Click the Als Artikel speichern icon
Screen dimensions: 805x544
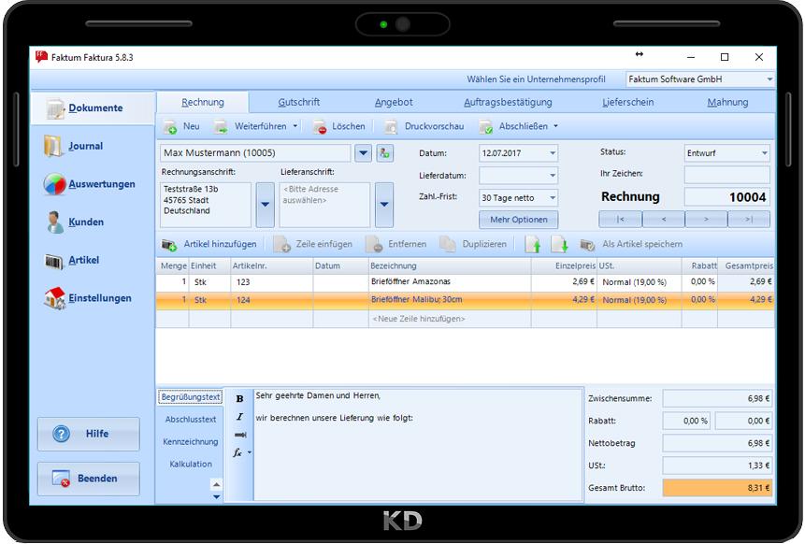point(588,245)
